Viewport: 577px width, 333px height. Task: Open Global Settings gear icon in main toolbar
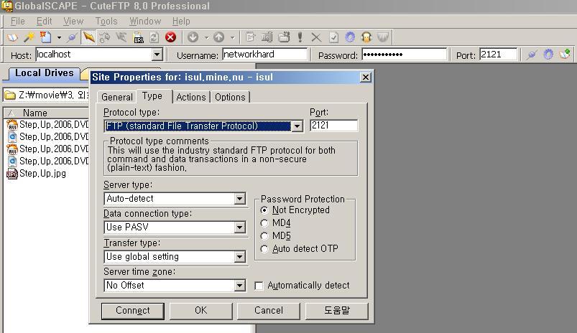point(350,37)
